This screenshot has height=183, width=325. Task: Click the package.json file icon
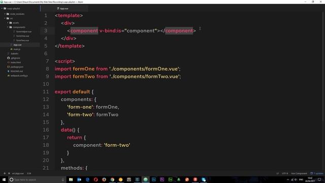9,67
